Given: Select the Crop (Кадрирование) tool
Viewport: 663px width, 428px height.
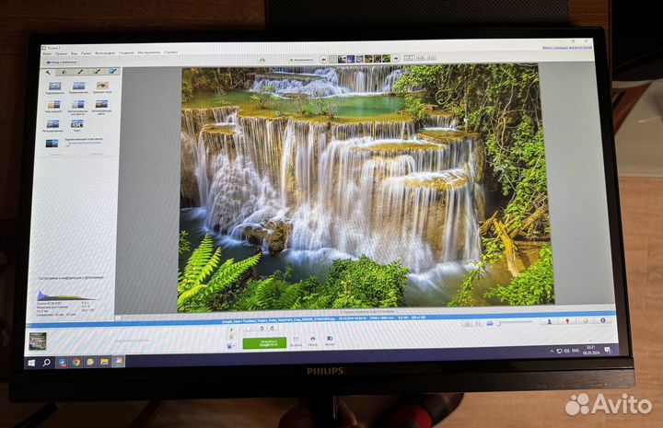Looking at the screenshot, I should pyautogui.click(x=53, y=87).
